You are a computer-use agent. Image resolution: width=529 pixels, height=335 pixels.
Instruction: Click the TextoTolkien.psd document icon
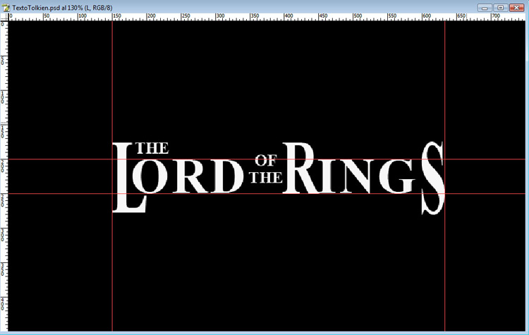pos(6,8)
